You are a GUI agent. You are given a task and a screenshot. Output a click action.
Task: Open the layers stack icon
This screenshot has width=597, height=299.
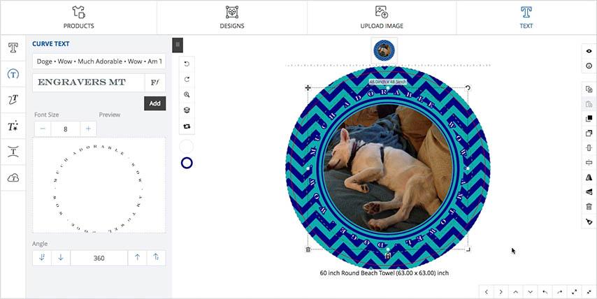click(x=187, y=110)
